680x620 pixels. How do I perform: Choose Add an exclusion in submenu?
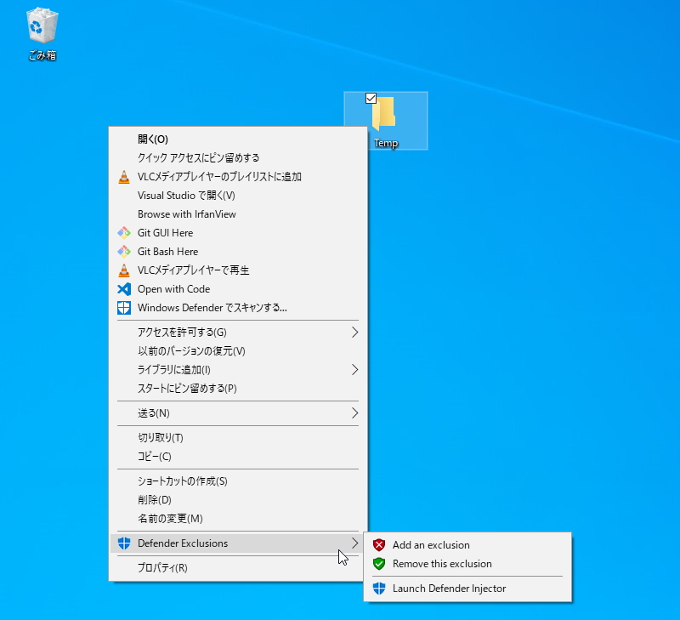pyautogui.click(x=467, y=545)
